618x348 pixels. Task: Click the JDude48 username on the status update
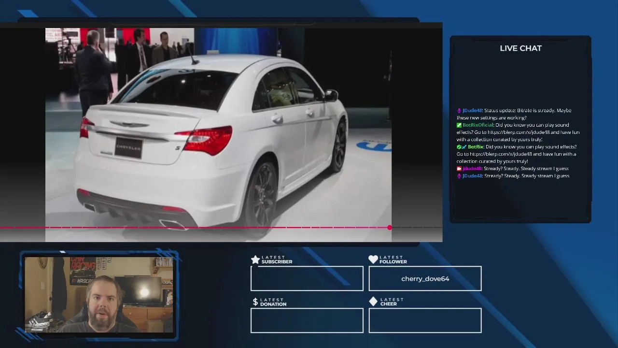click(x=472, y=111)
